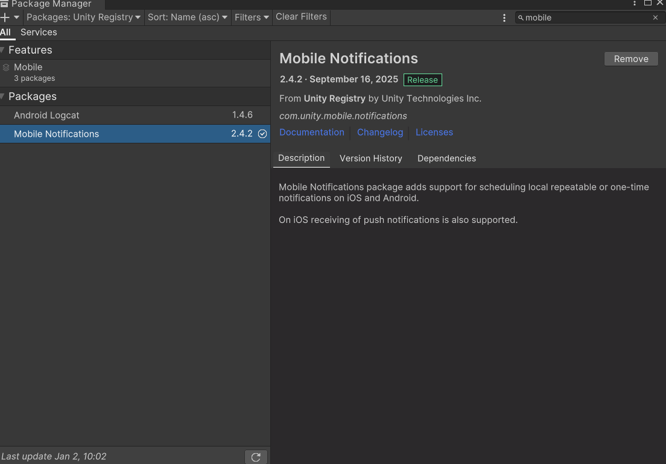Open Packages: Unity Registry dropdown

click(x=83, y=17)
